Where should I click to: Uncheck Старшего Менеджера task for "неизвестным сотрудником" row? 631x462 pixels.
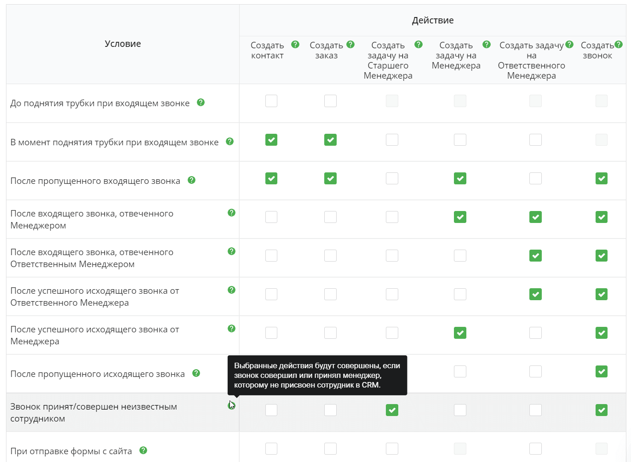coord(392,410)
